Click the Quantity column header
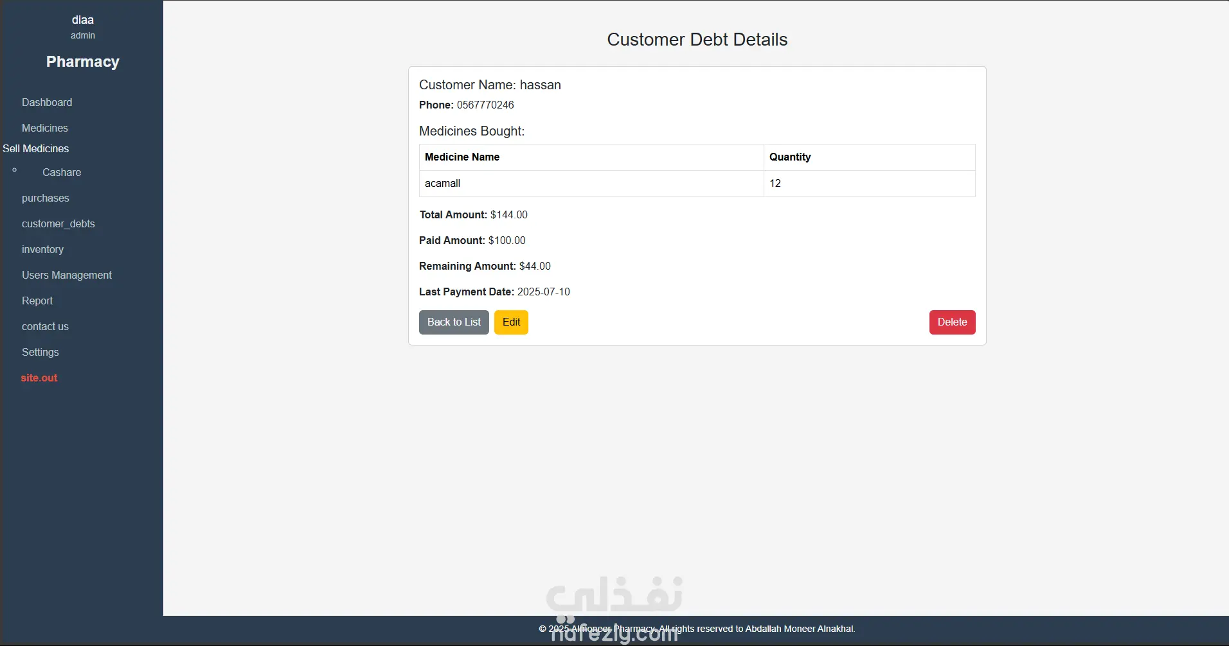1229x646 pixels. pyautogui.click(x=870, y=157)
